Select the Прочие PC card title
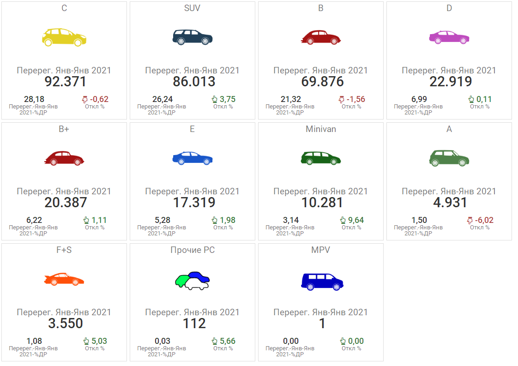This screenshot has height=366, width=518. (x=193, y=250)
